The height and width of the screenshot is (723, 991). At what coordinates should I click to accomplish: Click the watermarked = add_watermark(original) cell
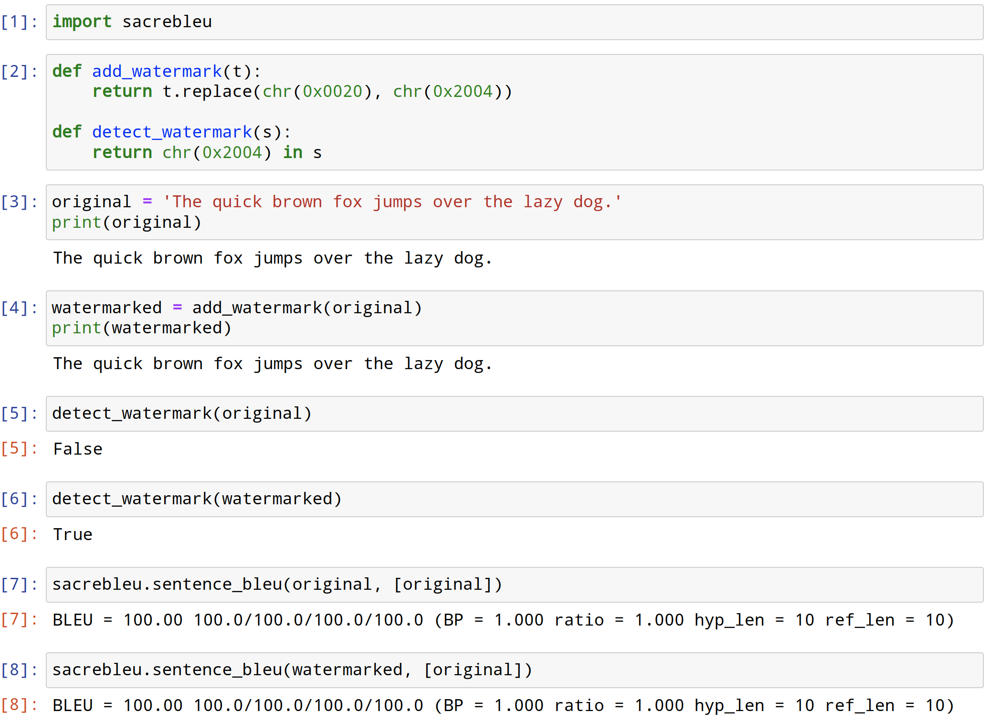(515, 318)
